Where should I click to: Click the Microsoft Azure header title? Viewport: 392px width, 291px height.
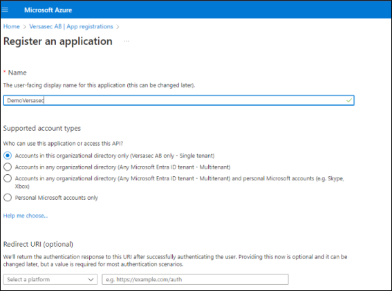click(48, 10)
